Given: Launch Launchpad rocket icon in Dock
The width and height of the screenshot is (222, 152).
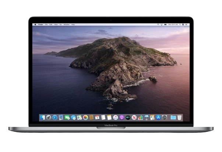Looking at the screenshot, I should 49,117.
